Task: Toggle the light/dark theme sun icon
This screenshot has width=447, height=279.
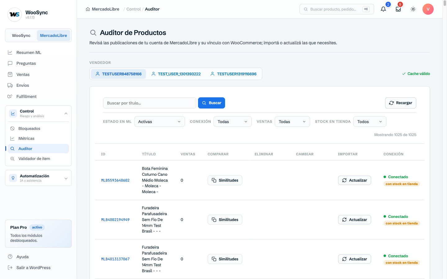Action: click(413, 9)
